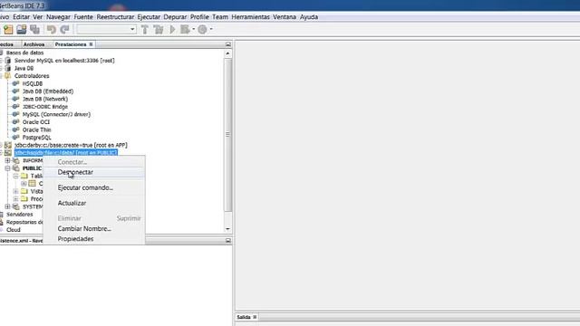Choose Propiedades in the context menu

94,239
